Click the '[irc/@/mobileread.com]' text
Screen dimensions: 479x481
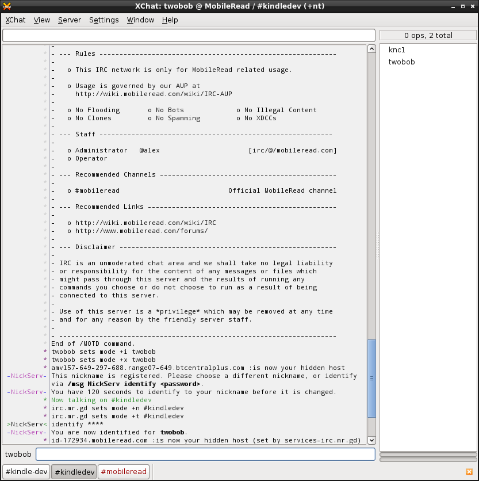293,150
